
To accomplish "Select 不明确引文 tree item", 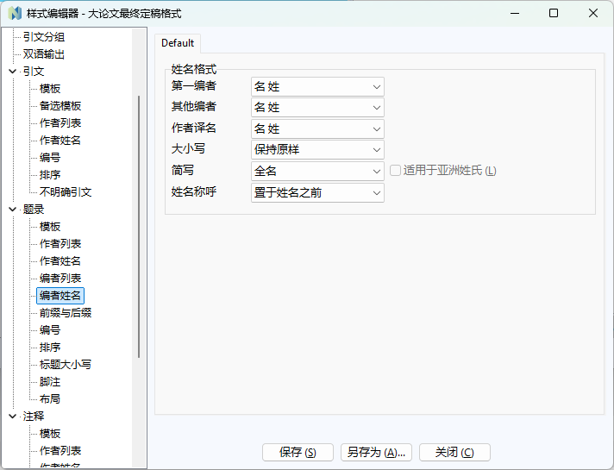I will pos(66,192).
